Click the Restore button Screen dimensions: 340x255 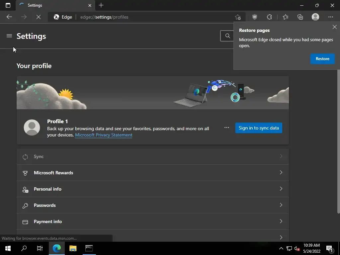[322, 59]
